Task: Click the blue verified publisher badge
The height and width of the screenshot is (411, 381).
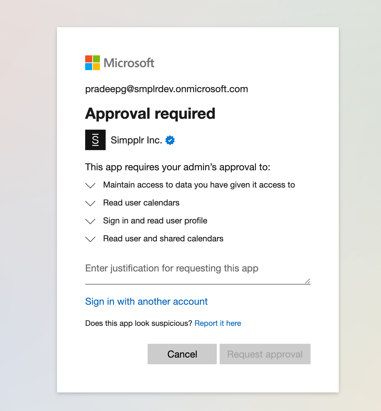Action: tap(170, 140)
